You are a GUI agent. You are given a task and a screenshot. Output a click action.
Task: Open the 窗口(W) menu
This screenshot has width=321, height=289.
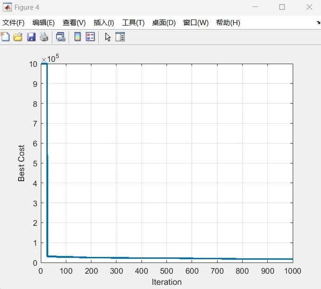(196, 23)
